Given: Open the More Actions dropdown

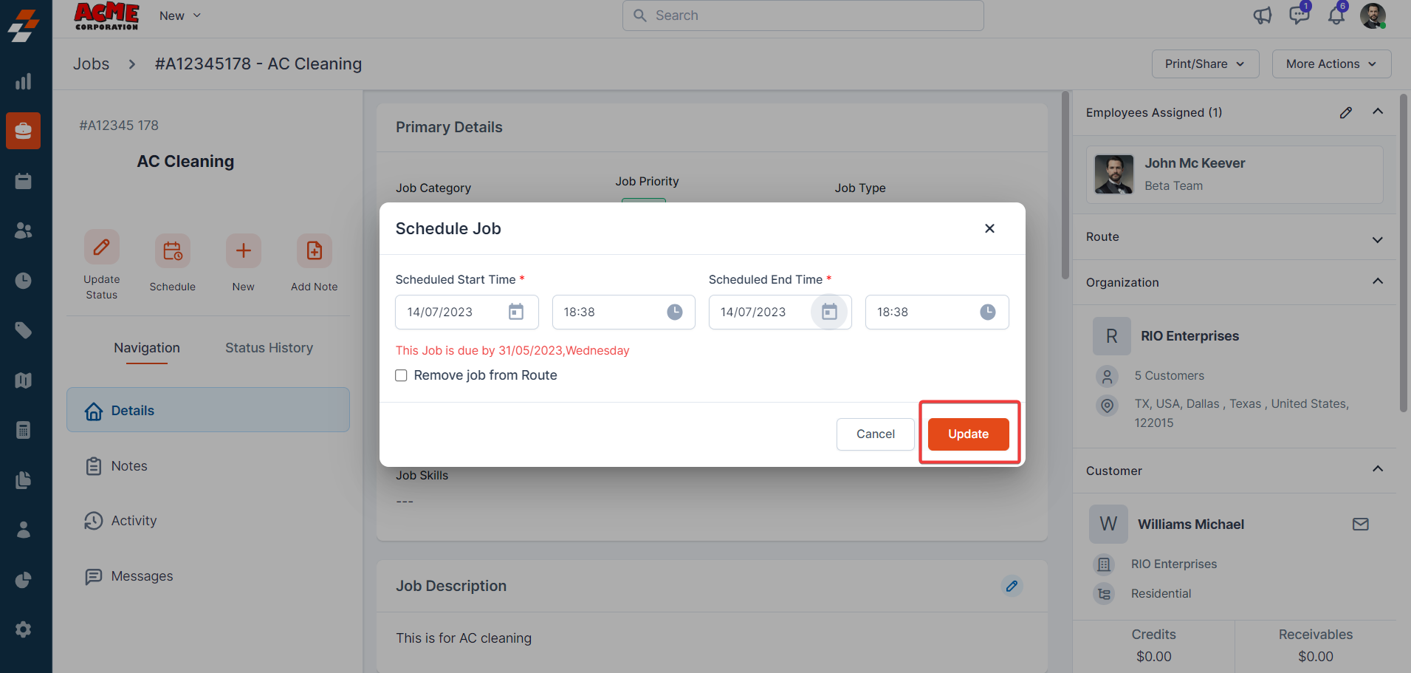Looking at the screenshot, I should 1331,64.
